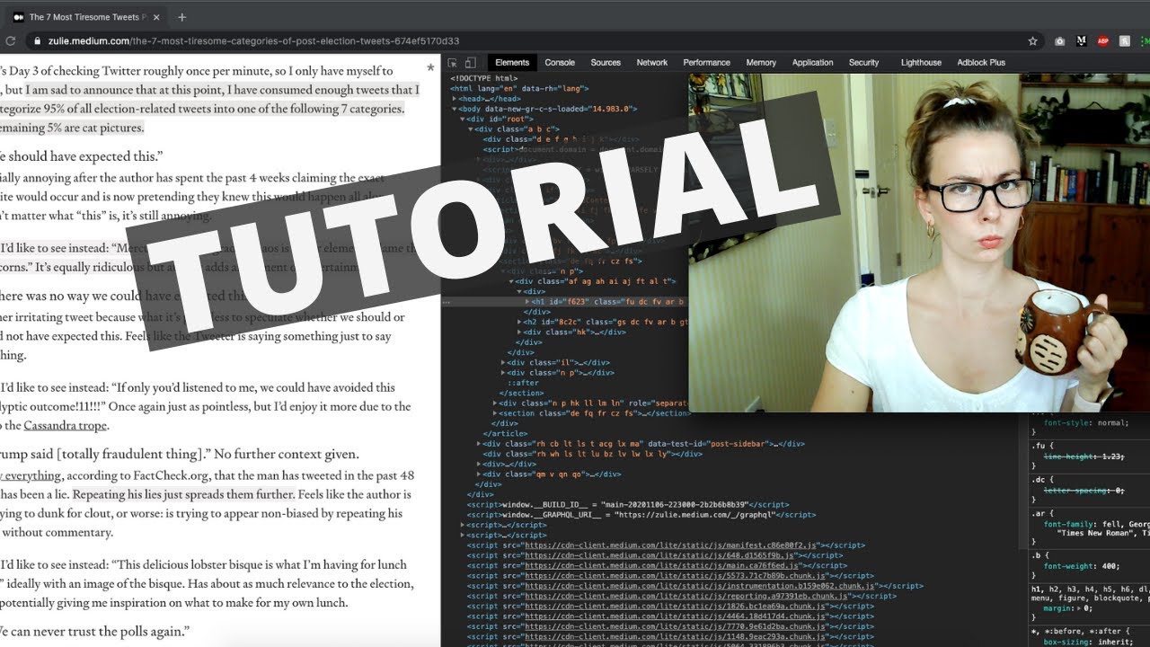
Task: Click the 'font-weight: 400' declaration
Action: [x=1079, y=565]
